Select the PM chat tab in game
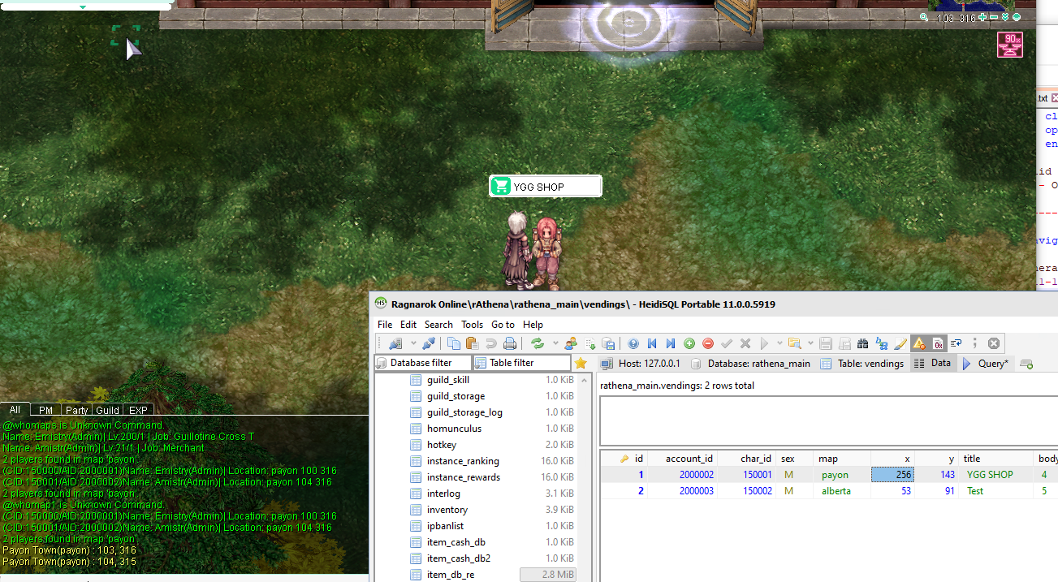 (x=45, y=410)
